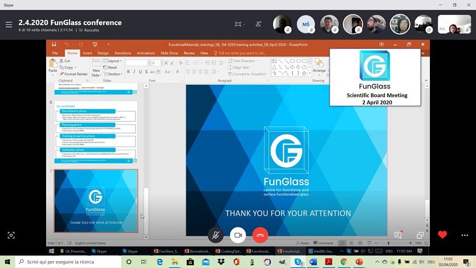
Task: Open the three-dot more options menu
Action: tap(465, 235)
